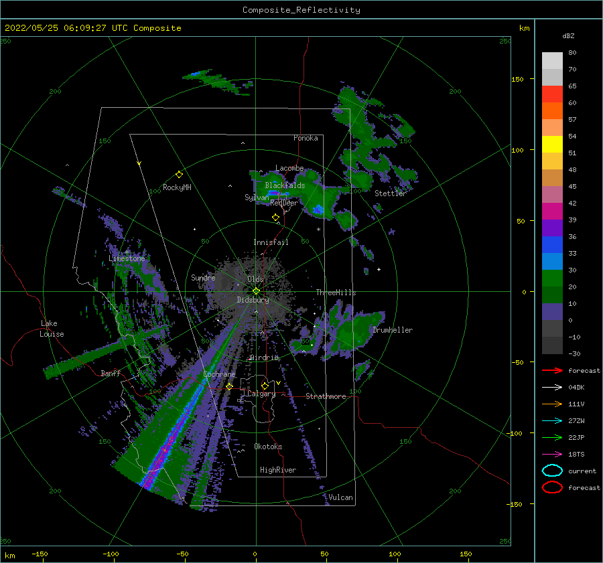Click the Lacombe city label
The height and width of the screenshot is (563, 603).
coord(289,168)
